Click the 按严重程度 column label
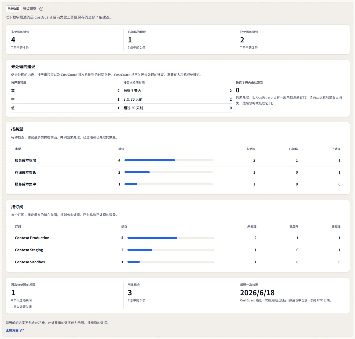 19,83
